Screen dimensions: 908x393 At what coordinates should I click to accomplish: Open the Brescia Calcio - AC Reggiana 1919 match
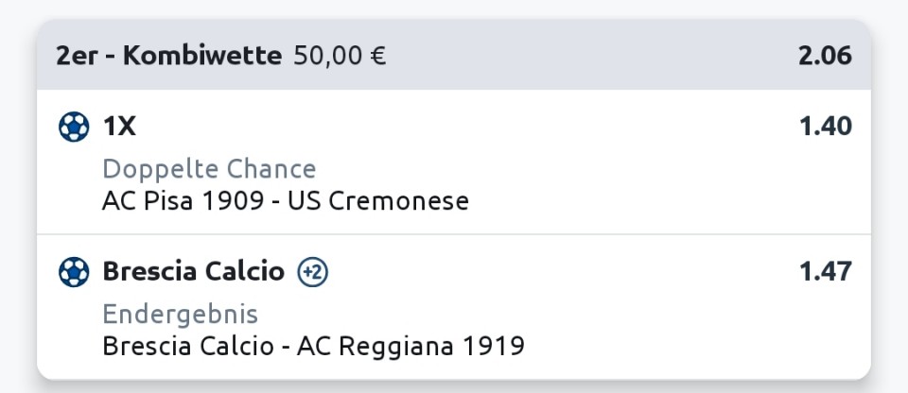pos(314,346)
